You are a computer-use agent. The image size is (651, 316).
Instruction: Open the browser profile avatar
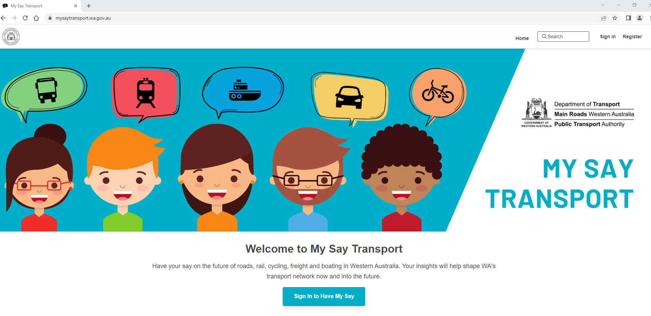(640, 18)
